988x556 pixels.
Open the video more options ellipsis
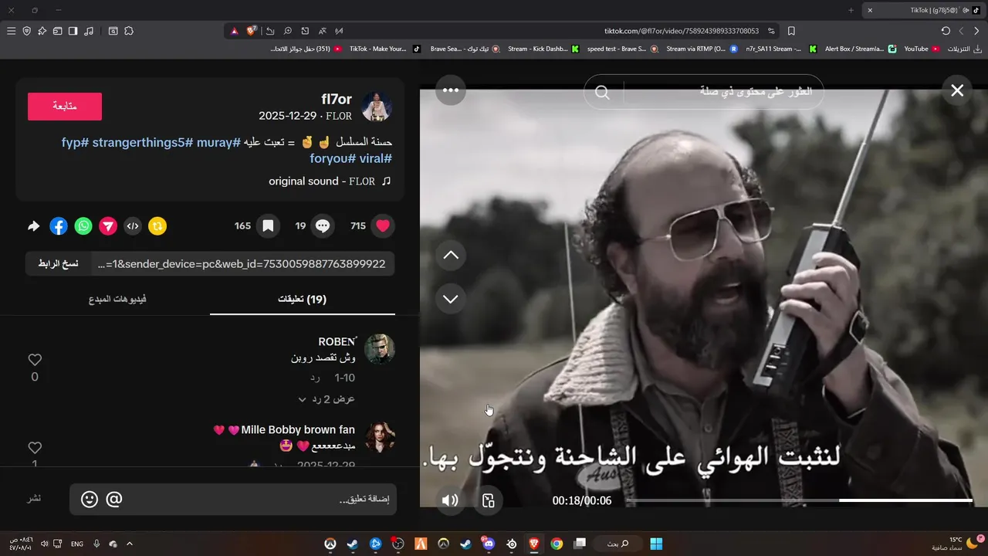pyautogui.click(x=451, y=90)
